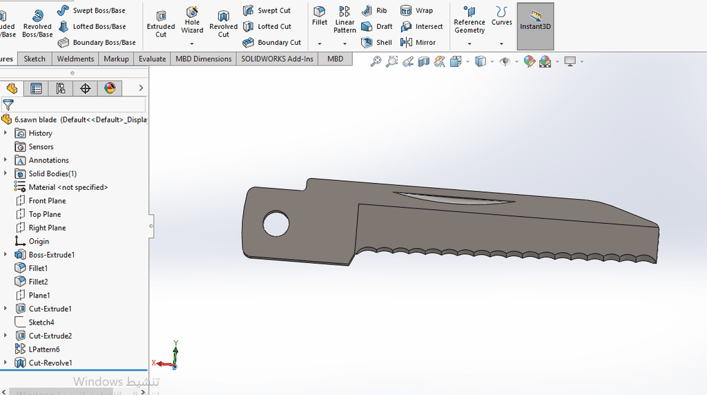707x395 pixels.
Task: Start an Extruded Cut
Action: tap(161, 23)
